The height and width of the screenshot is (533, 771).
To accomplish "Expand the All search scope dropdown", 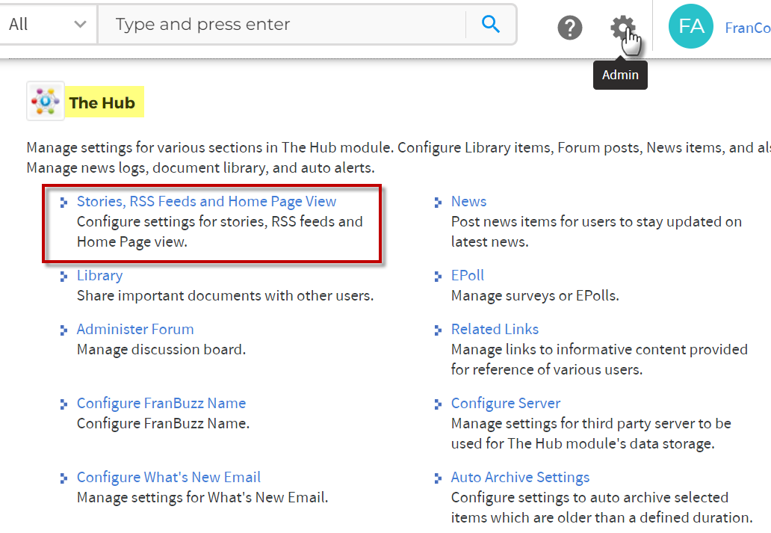I will pyautogui.click(x=48, y=24).
